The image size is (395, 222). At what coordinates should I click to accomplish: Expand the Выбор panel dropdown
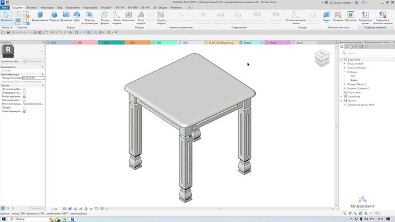point(7,27)
